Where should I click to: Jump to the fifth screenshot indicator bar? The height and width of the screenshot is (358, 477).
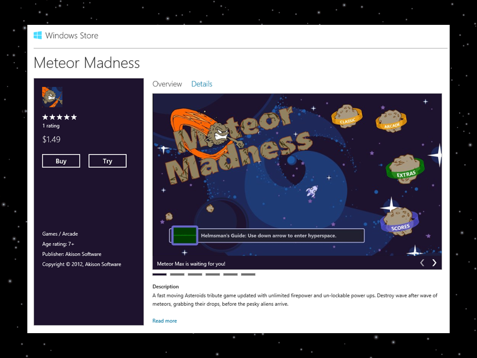(230, 274)
